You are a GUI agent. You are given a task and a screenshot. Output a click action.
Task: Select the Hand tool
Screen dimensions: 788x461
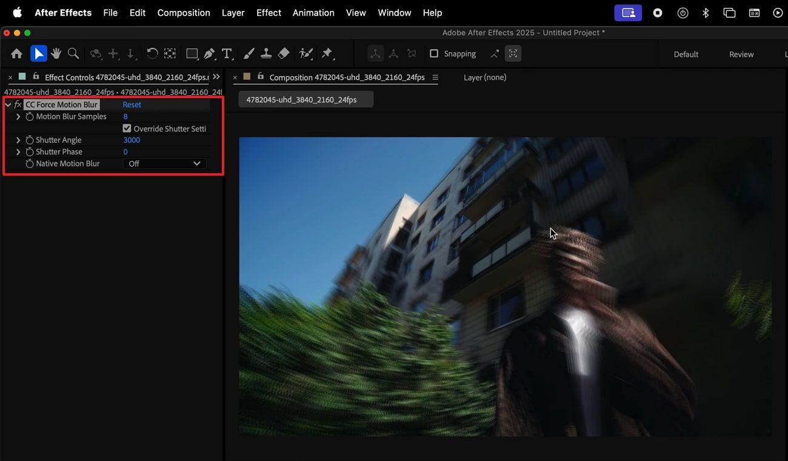click(x=56, y=53)
